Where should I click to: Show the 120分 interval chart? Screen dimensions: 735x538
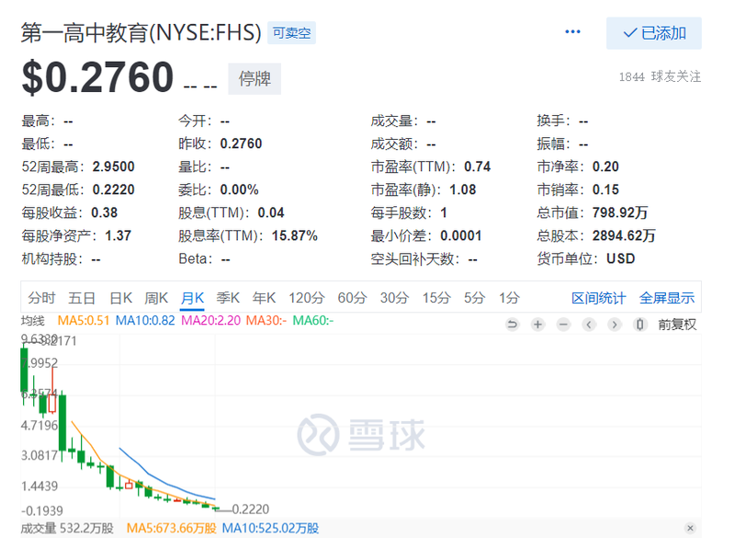click(x=307, y=298)
